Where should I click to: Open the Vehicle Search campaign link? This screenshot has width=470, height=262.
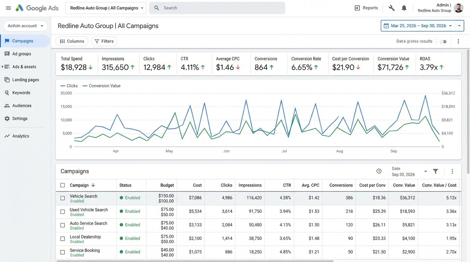click(83, 196)
